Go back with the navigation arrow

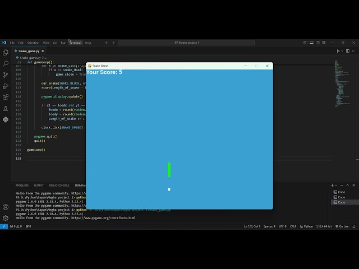click(x=107, y=43)
